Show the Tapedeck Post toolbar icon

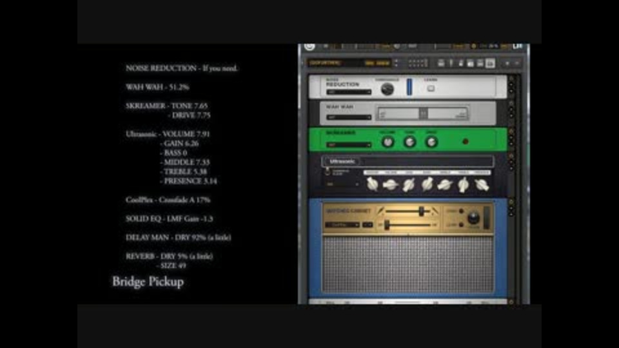click(471, 63)
